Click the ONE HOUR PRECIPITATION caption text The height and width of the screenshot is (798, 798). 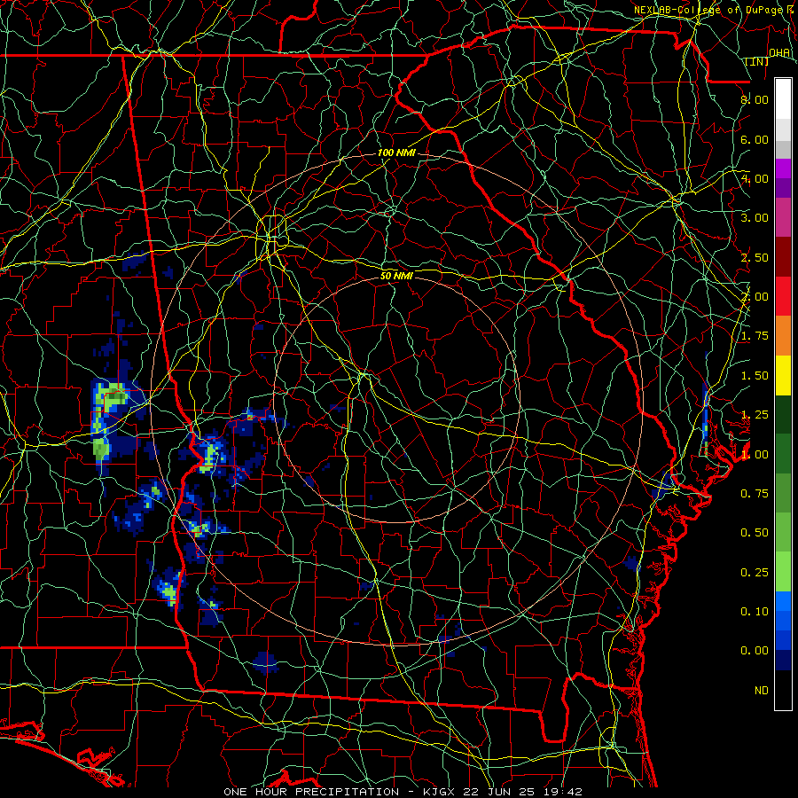311,792
